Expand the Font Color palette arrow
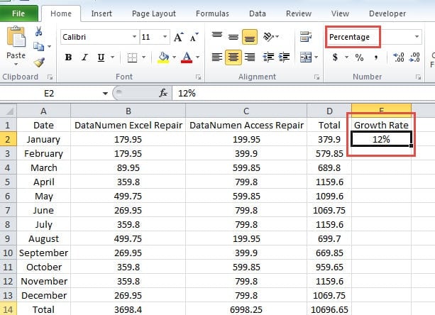Viewport: 435px width, 315px height. 197,57
